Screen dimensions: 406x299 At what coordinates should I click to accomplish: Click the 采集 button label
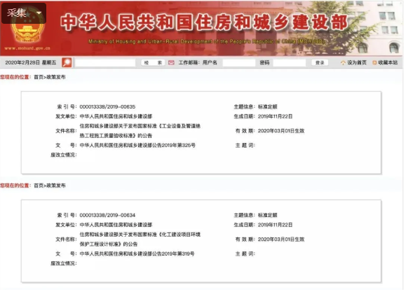(x=17, y=13)
